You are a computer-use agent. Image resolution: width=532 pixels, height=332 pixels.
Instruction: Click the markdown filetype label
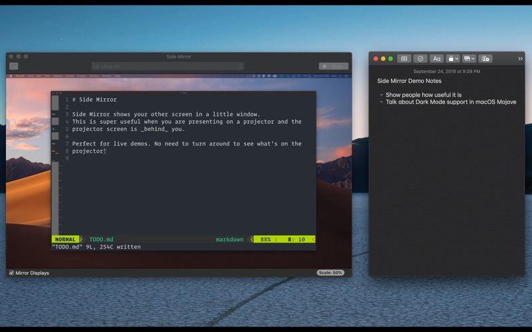tap(229, 239)
